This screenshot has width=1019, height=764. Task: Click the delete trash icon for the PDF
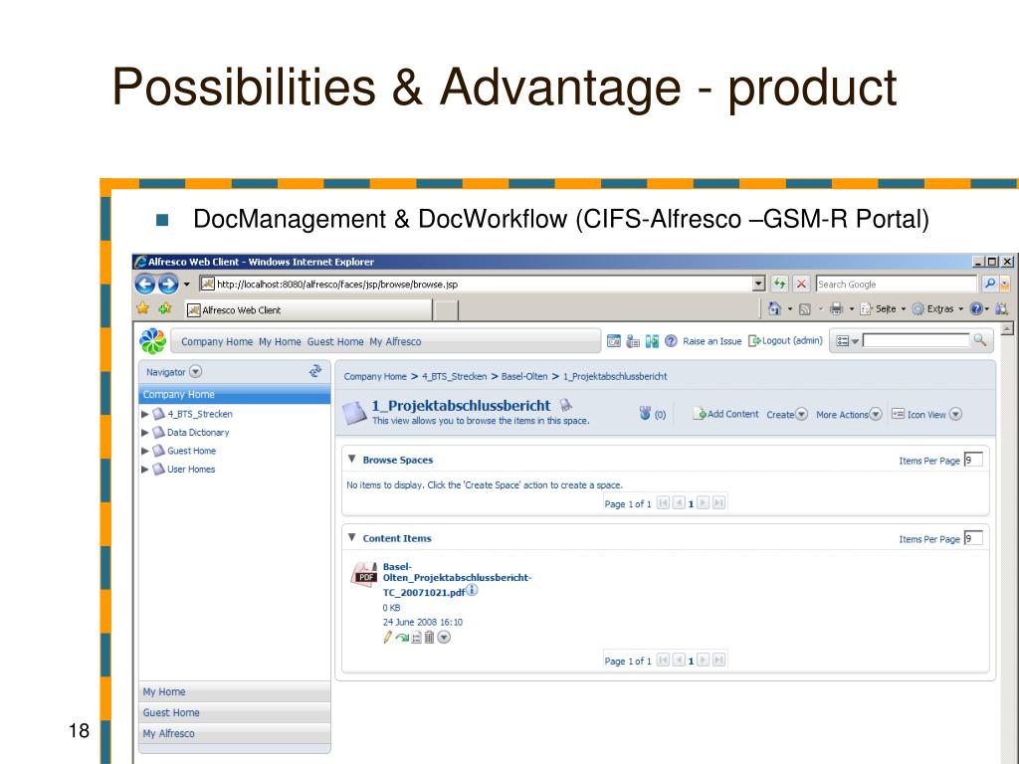click(429, 638)
